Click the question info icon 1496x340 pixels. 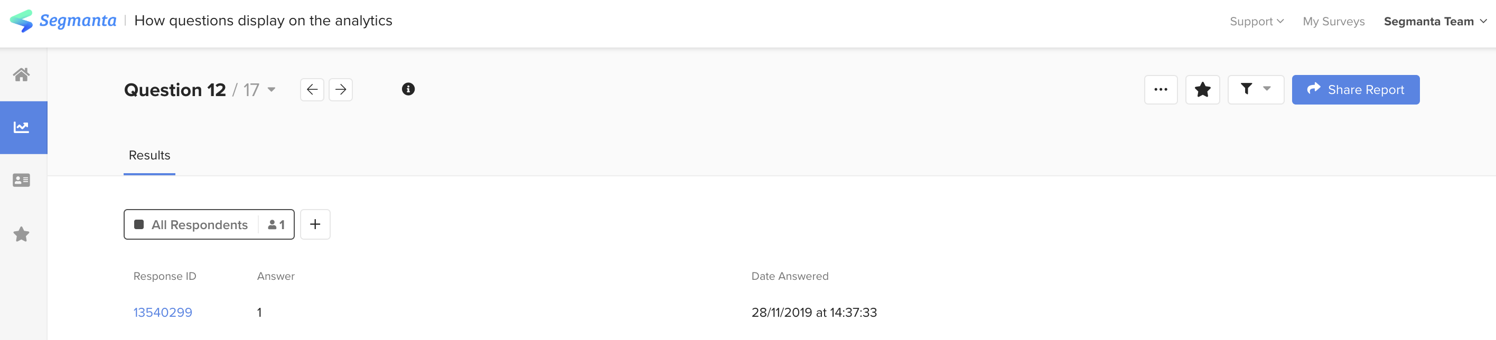click(x=408, y=89)
